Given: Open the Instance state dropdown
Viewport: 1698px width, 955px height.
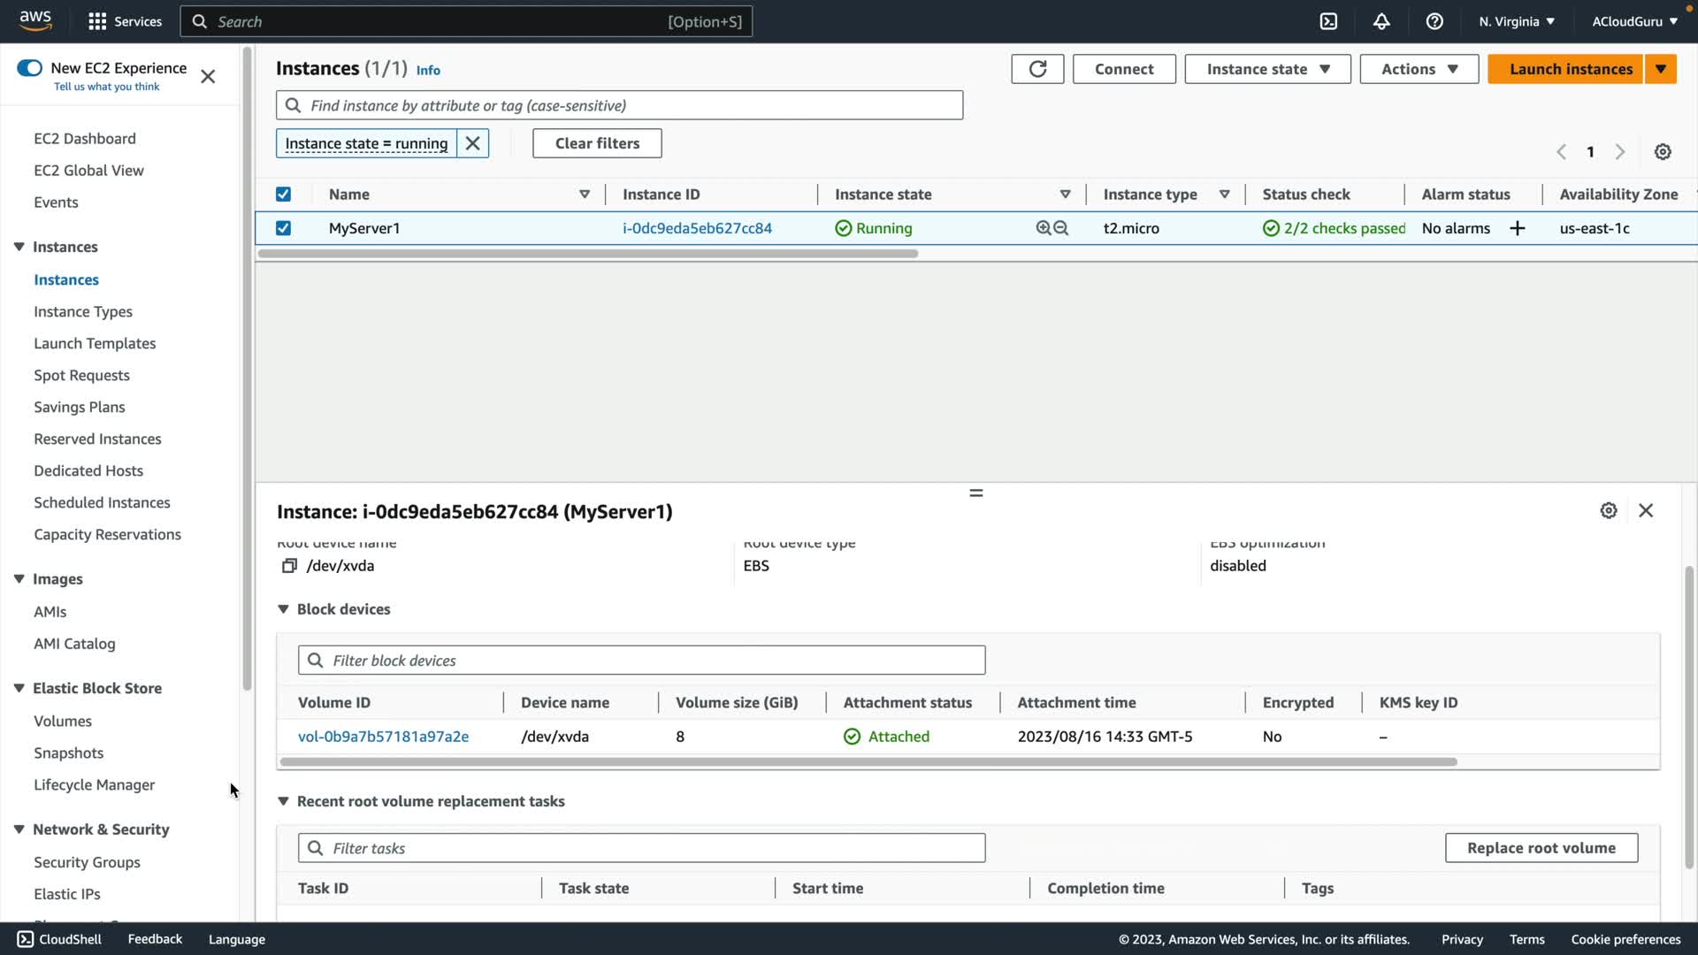Looking at the screenshot, I should [1267, 69].
